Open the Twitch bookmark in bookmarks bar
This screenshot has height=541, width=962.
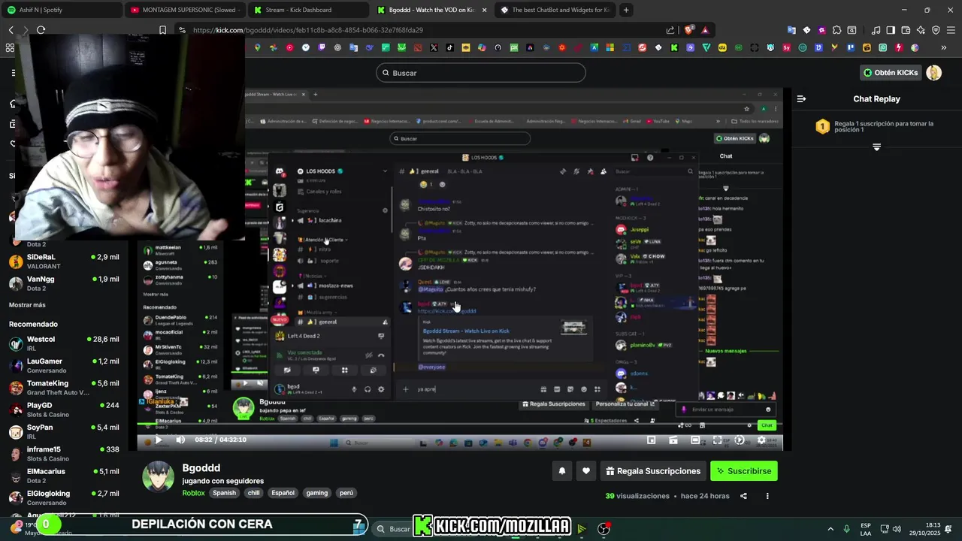[321, 47]
